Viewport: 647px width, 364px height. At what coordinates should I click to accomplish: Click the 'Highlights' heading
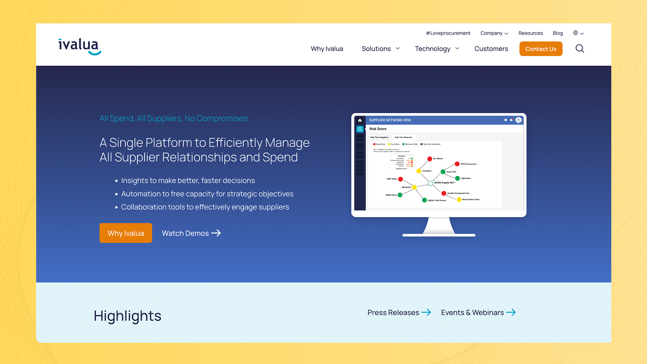click(x=127, y=316)
